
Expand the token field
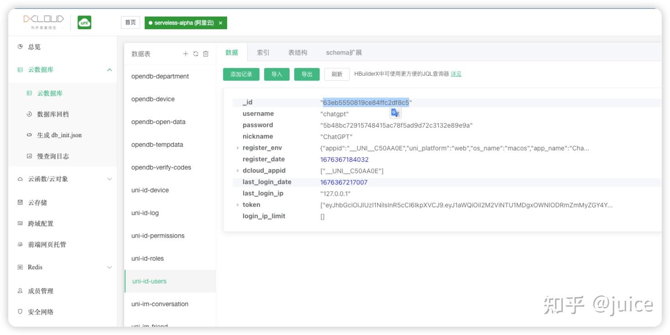click(238, 205)
